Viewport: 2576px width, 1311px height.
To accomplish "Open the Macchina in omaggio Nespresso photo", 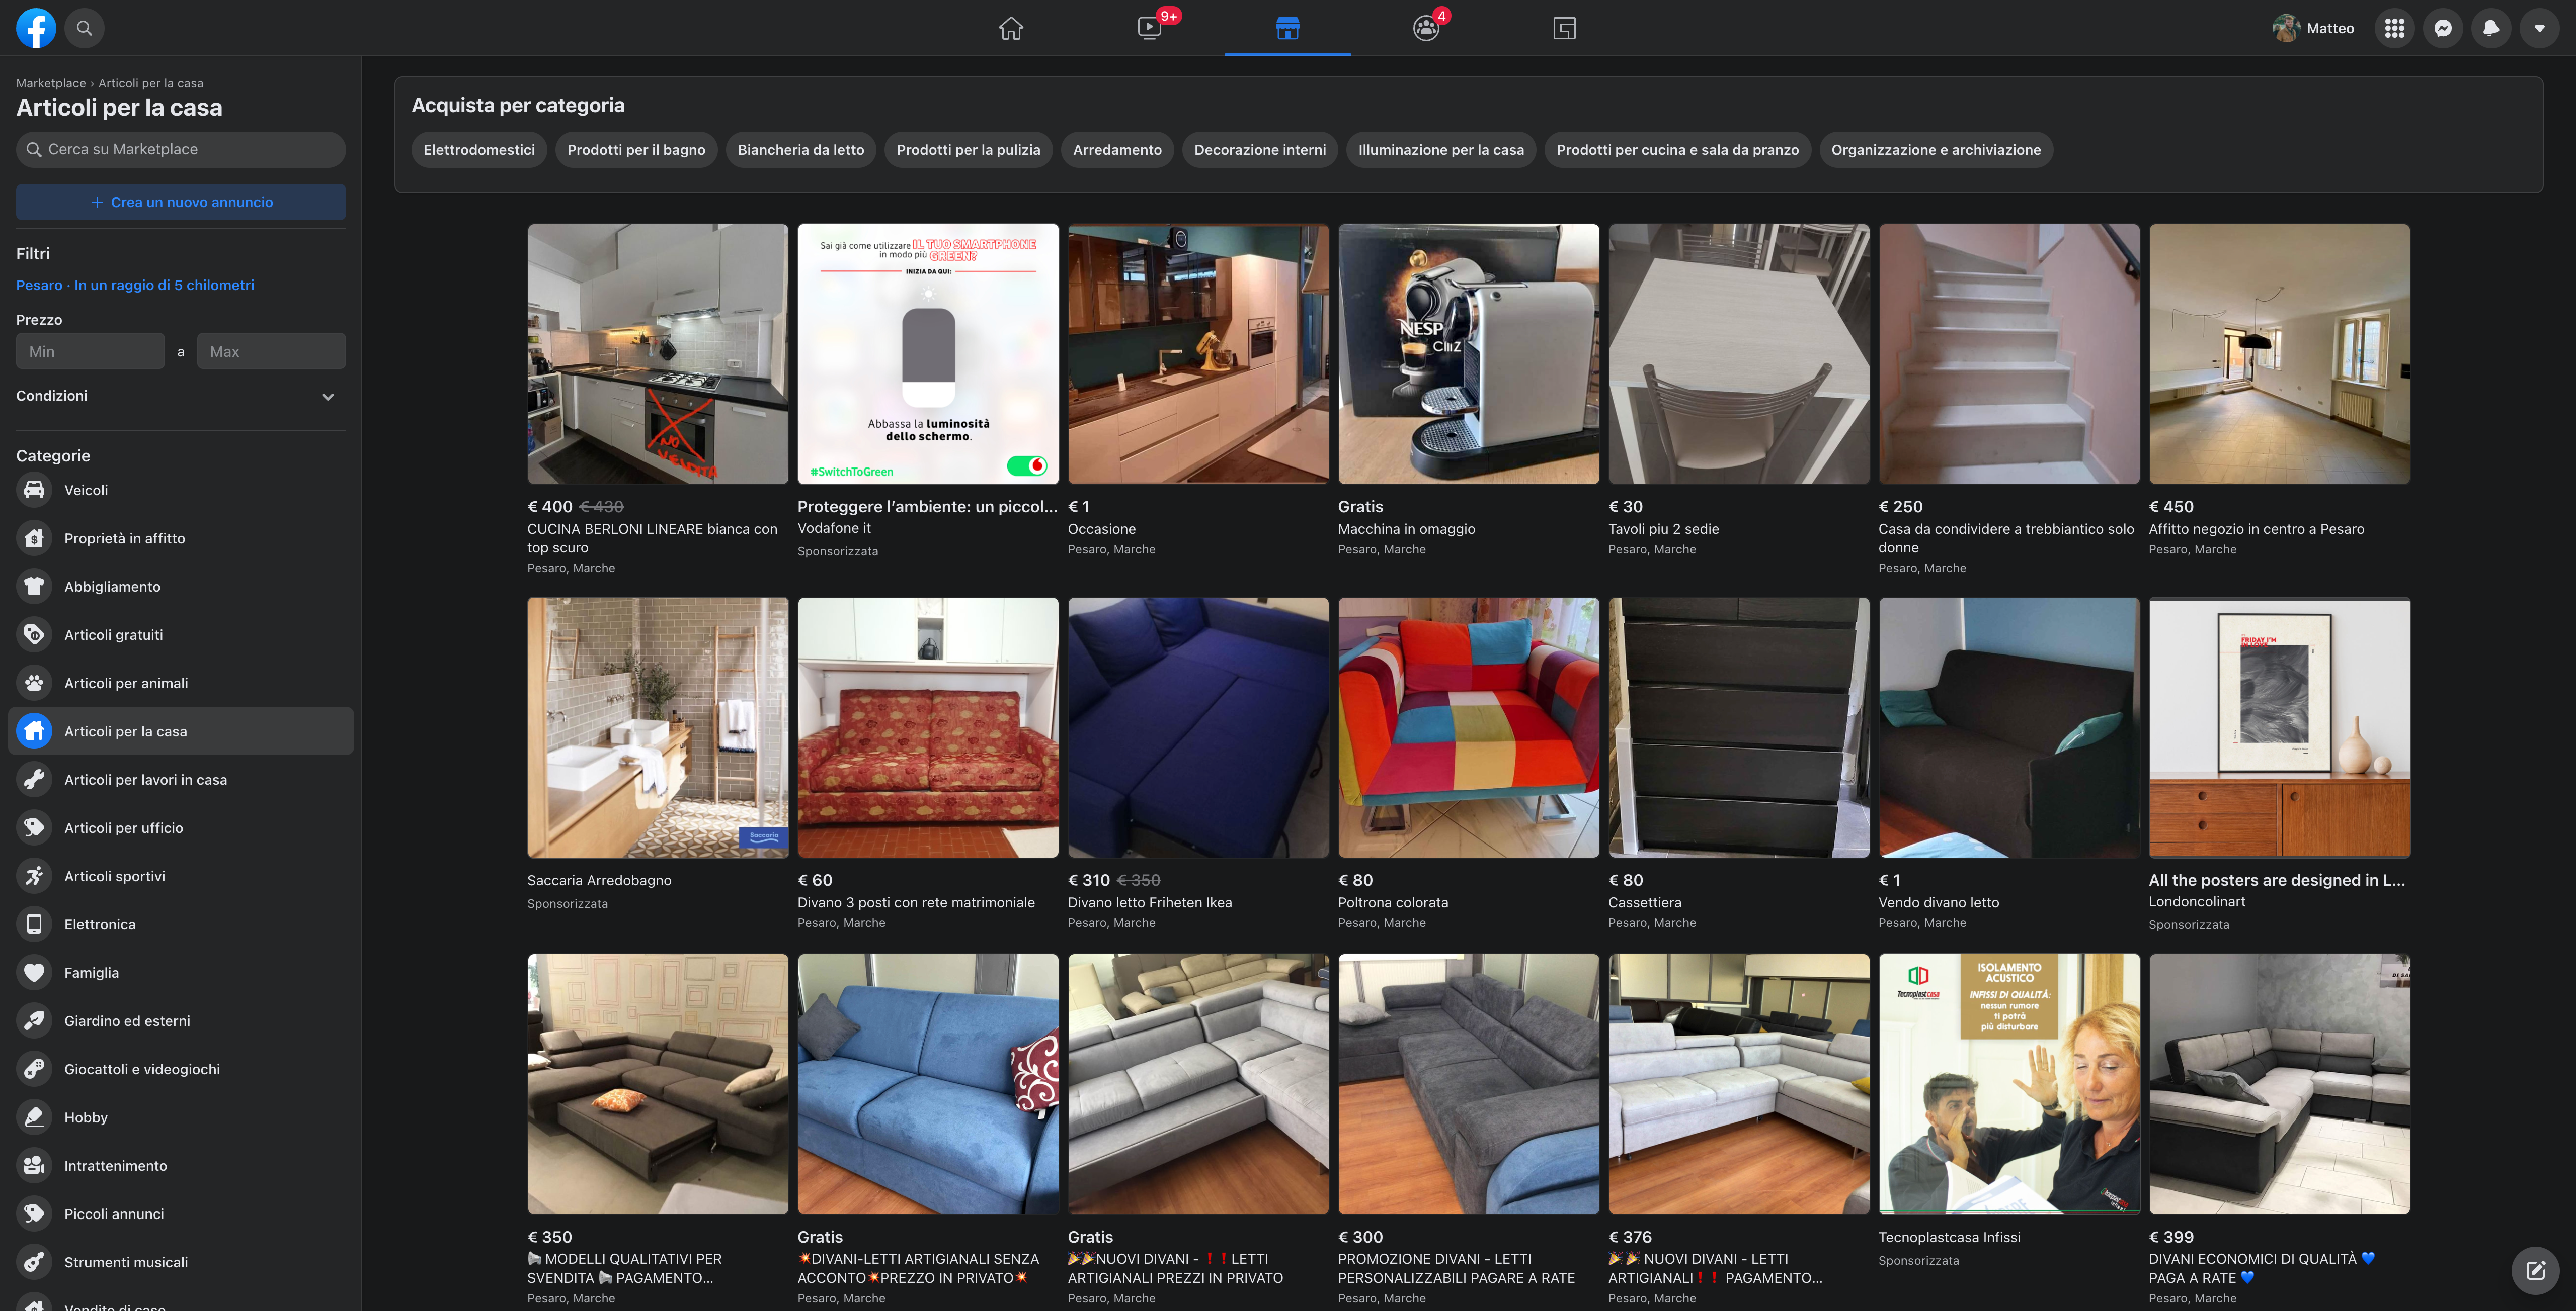I will click(1469, 354).
